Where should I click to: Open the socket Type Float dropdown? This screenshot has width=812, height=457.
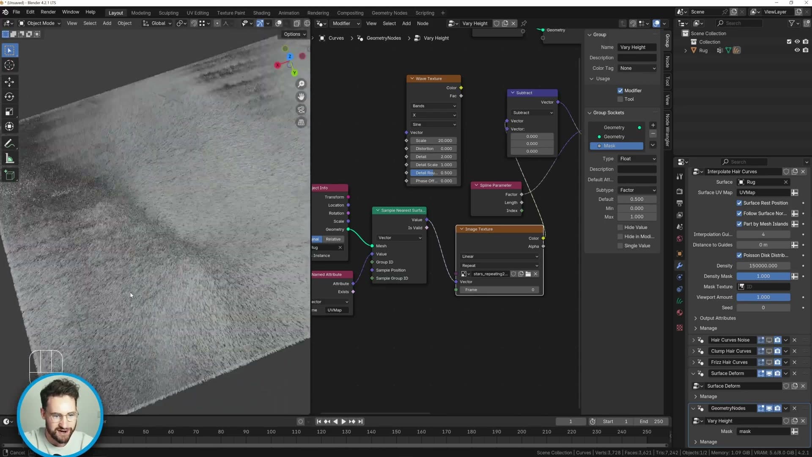(637, 159)
